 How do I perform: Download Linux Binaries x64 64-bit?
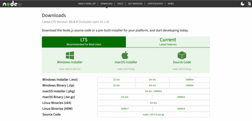[153, 103]
